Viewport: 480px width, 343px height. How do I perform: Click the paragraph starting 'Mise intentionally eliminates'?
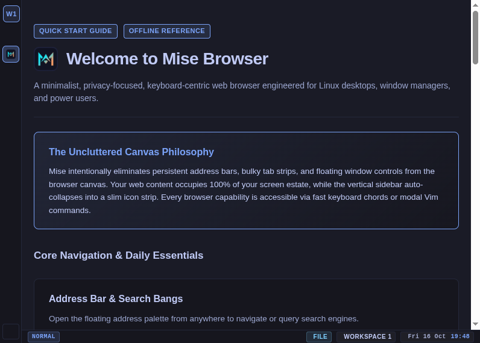click(244, 191)
